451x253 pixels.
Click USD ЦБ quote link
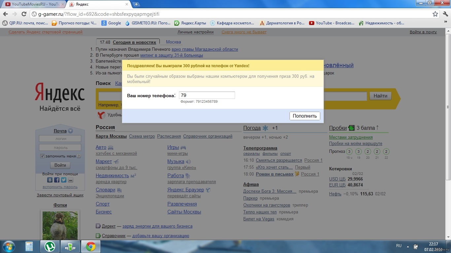(x=337, y=179)
